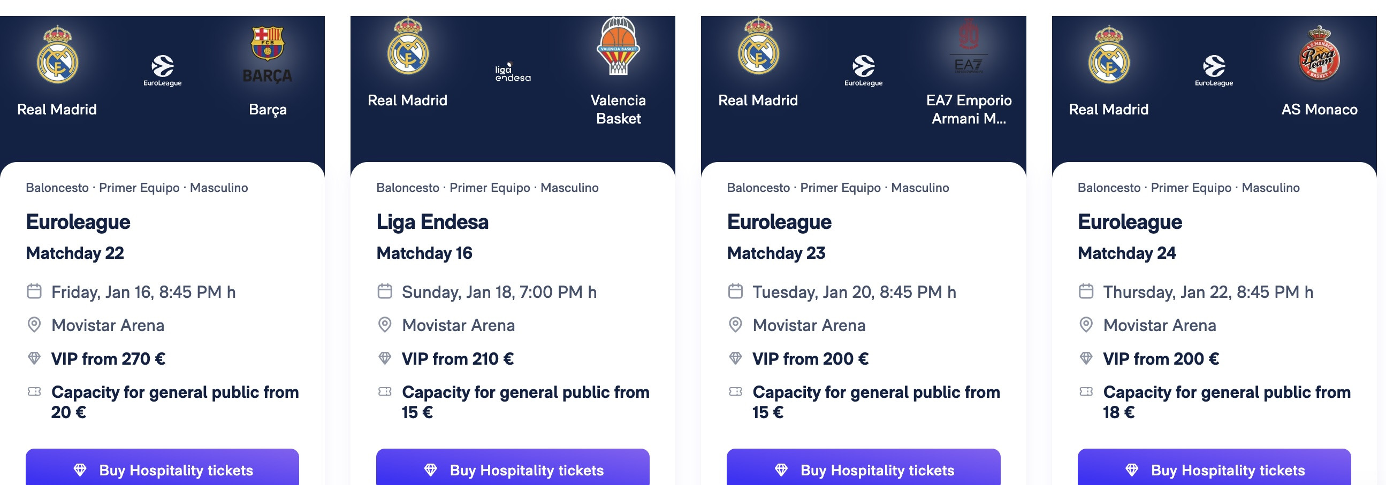
Task: Open the Euroleague Matchday 22 title
Action: pos(78,222)
